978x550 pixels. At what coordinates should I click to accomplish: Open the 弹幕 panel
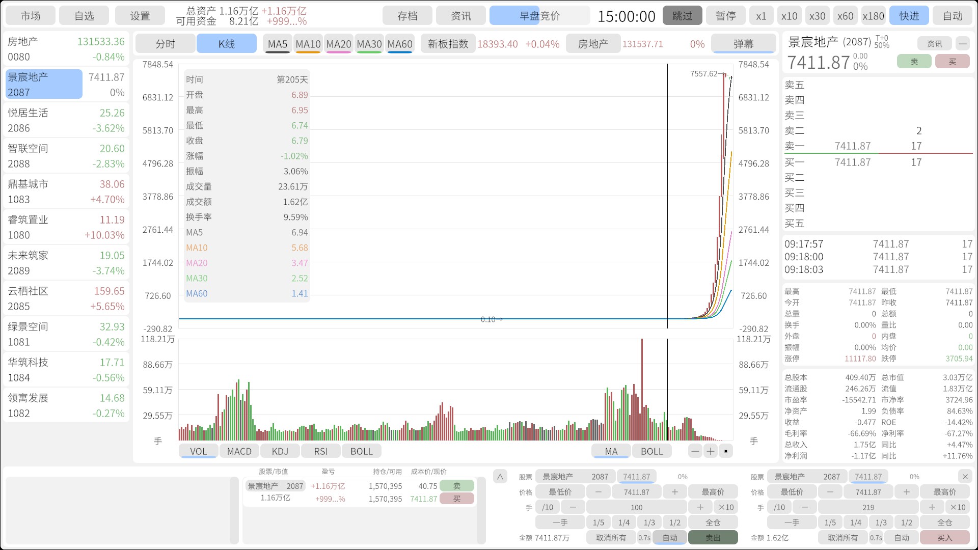coord(743,44)
